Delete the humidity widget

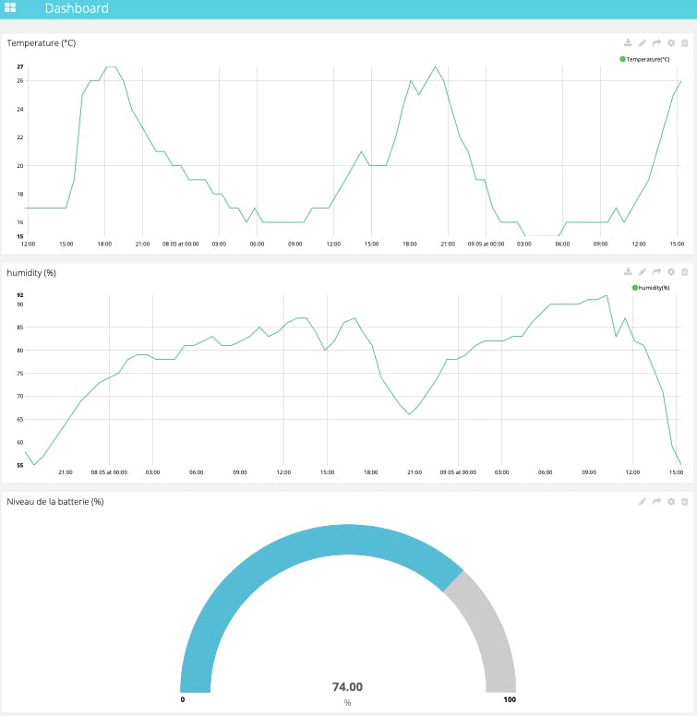[x=684, y=272]
